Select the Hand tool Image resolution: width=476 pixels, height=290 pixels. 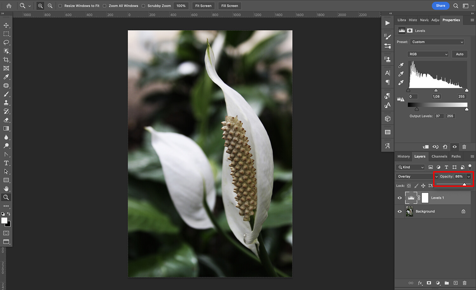6,188
